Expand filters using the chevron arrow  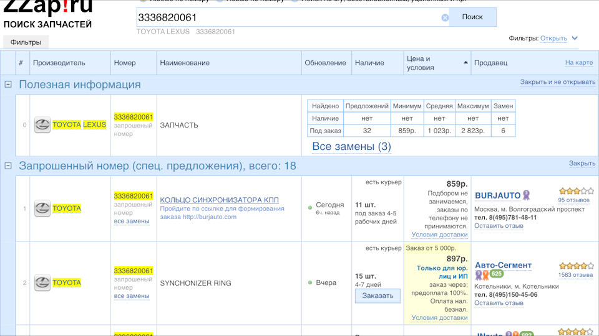tap(575, 39)
